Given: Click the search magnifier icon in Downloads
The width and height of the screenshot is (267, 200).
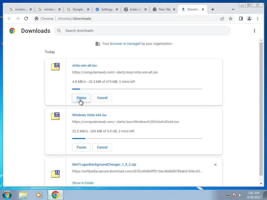Looking at the screenshot, I should click(59, 31).
